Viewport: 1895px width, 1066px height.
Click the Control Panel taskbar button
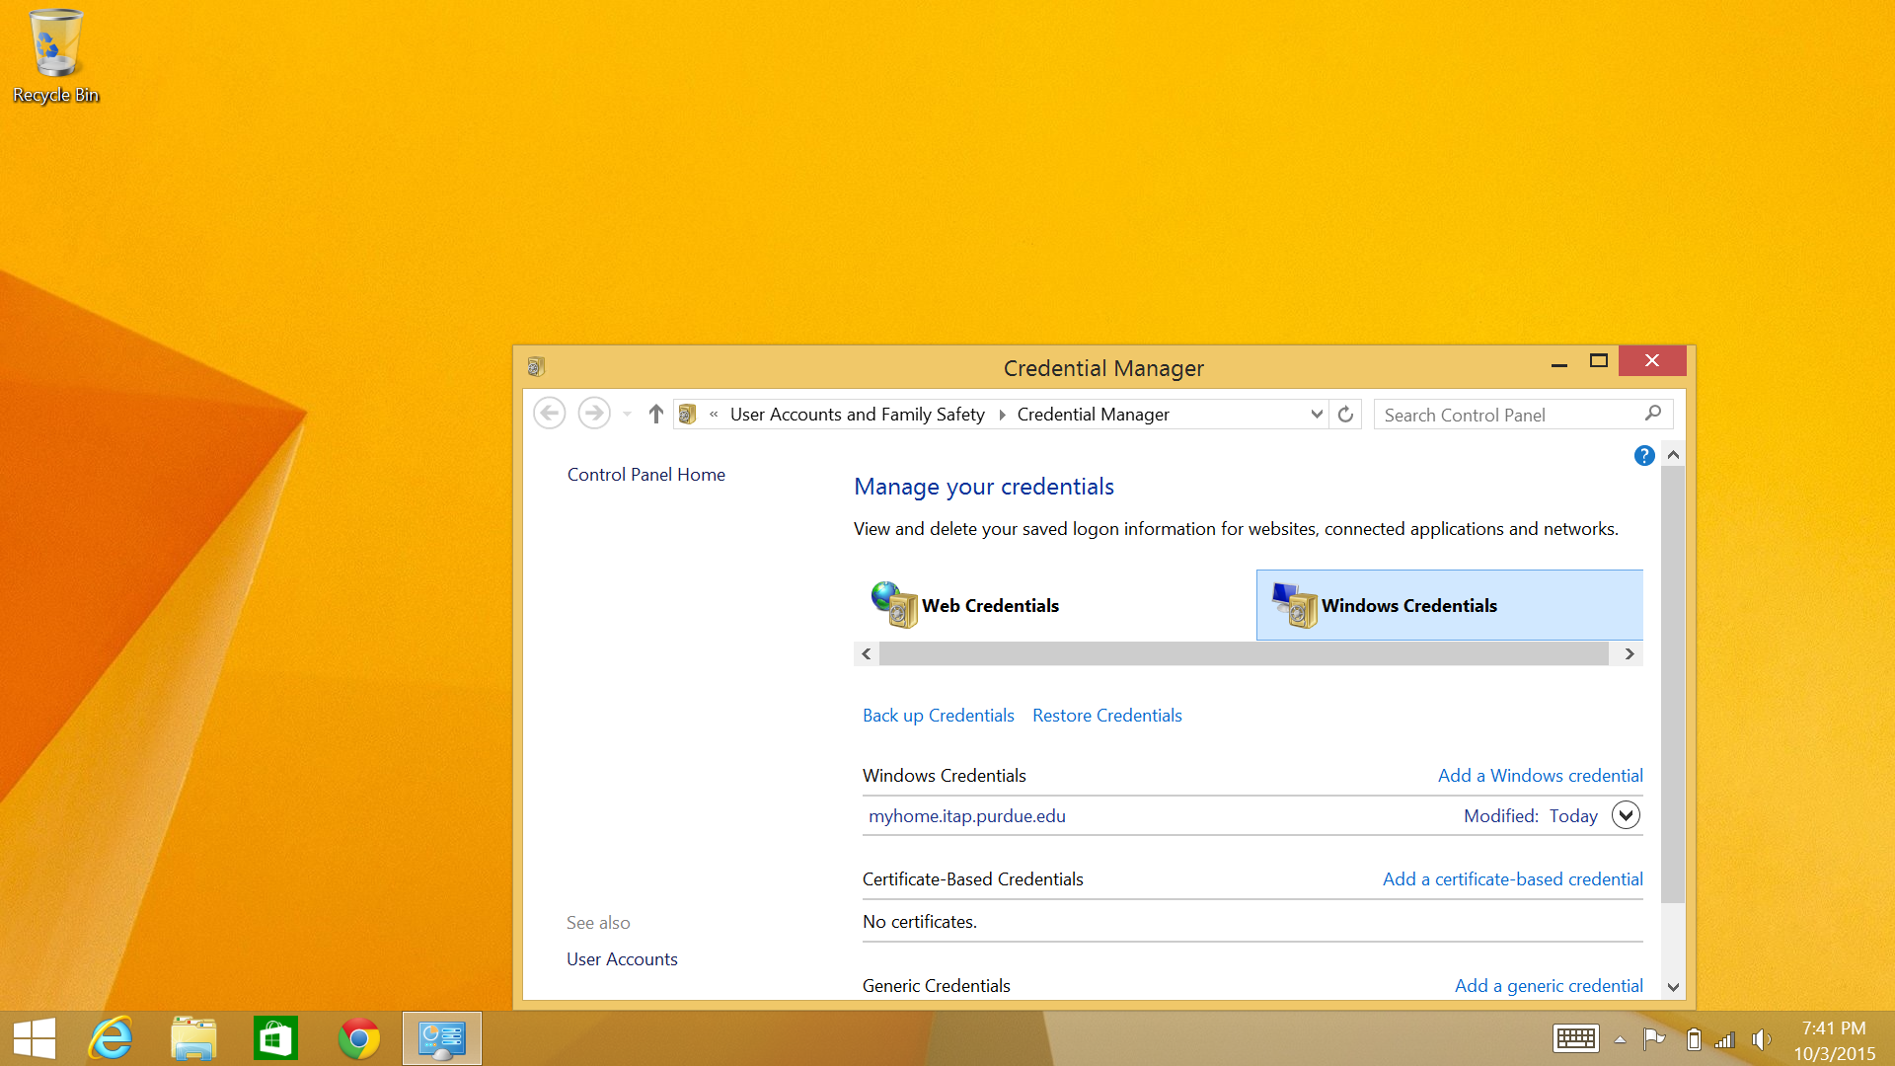(441, 1039)
